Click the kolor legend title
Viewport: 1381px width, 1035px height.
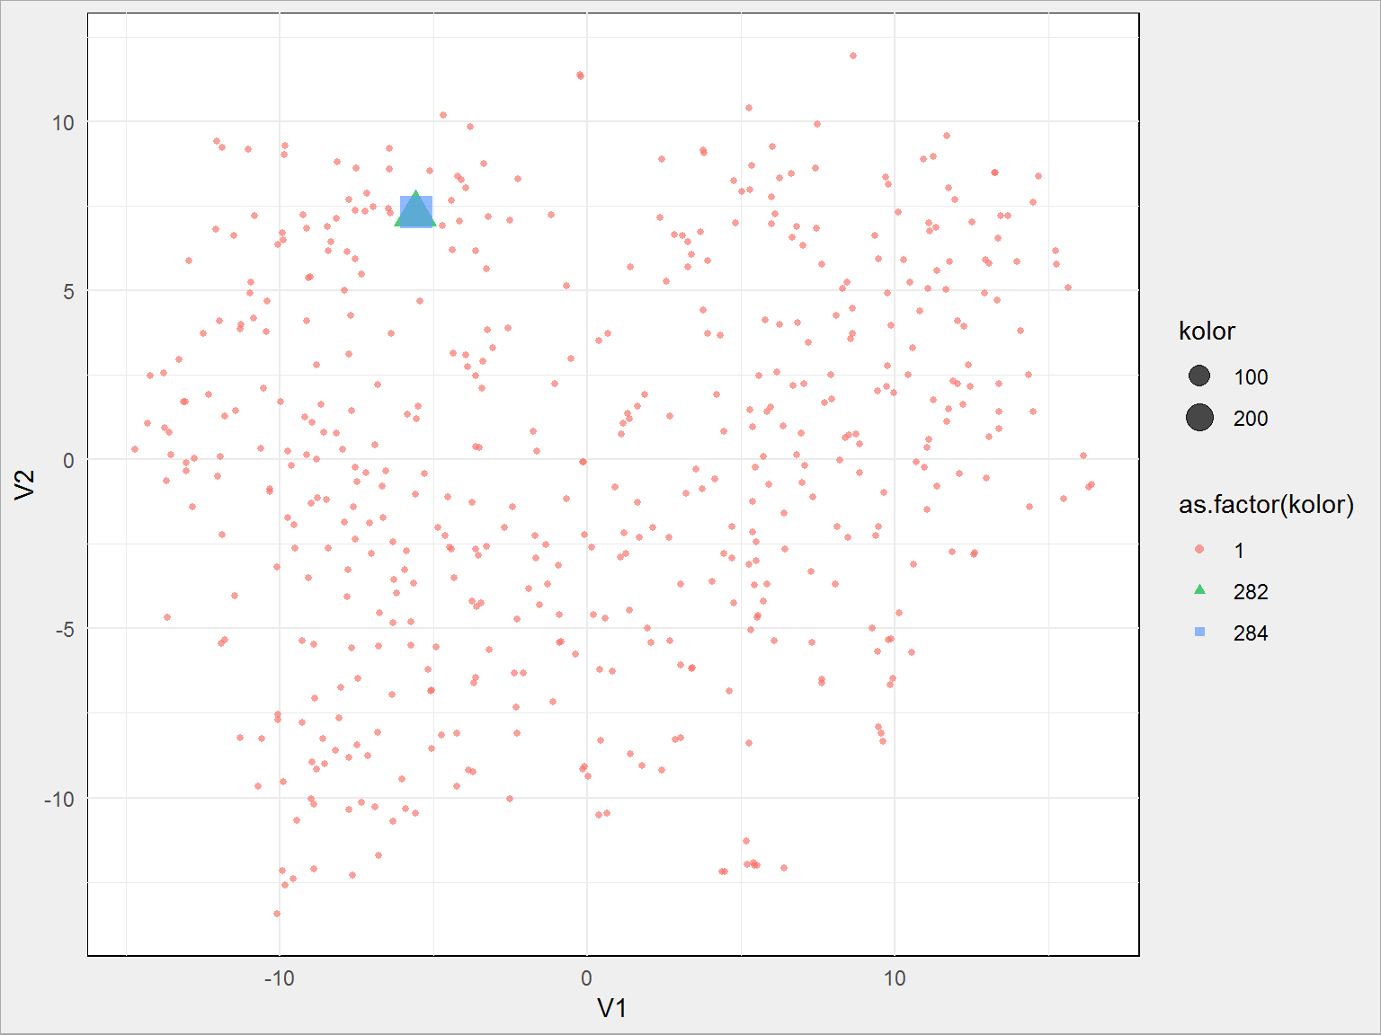click(1207, 332)
